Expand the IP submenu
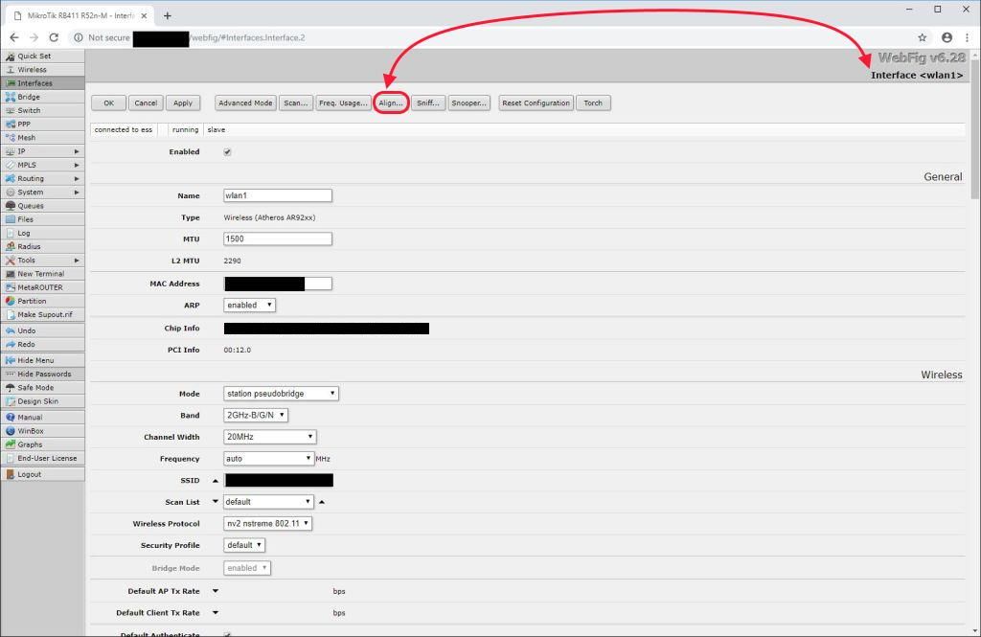 (42, 151)
